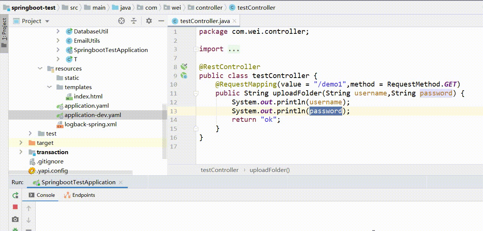Click uploadFolder() in the editor breadcrumb
Viewport: 483px width, 231px height.
point(270,170)
